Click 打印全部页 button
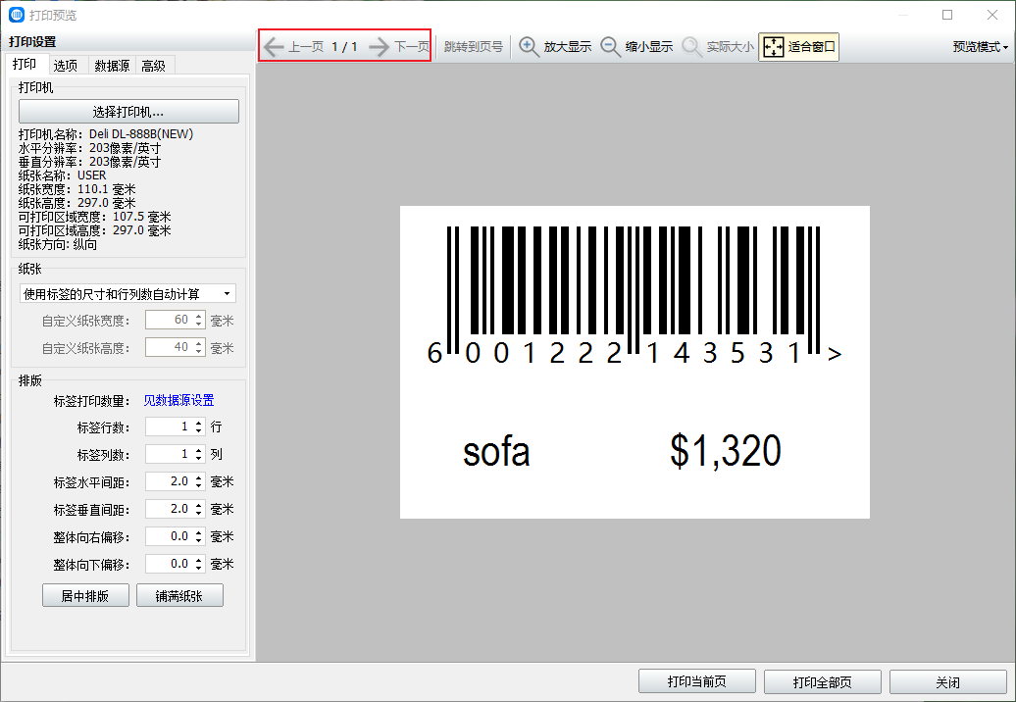 pos(822,681)
